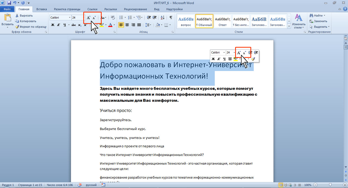The image size is (348, 188).
Task: Clear formatting in the Шрифт group
Action: [x=112, y=18]
